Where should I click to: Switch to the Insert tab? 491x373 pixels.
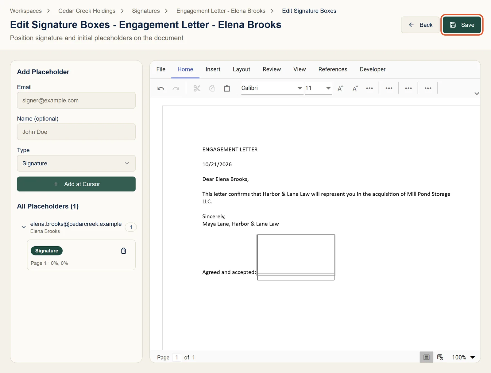(x=213, y=69)
